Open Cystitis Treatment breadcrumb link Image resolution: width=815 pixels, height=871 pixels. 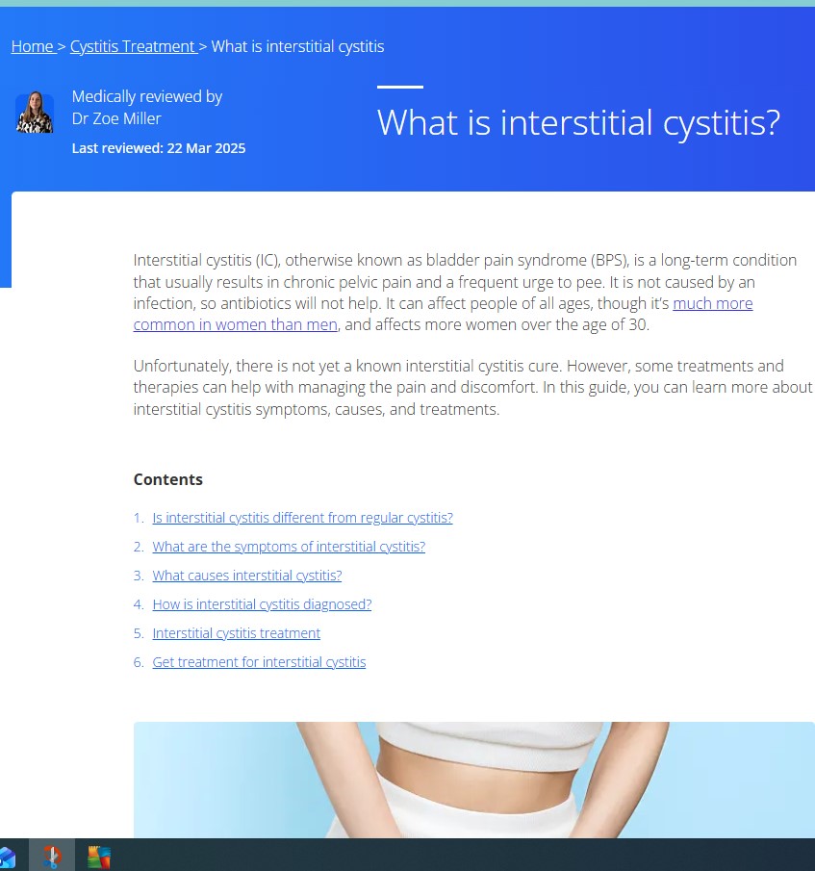133,46
